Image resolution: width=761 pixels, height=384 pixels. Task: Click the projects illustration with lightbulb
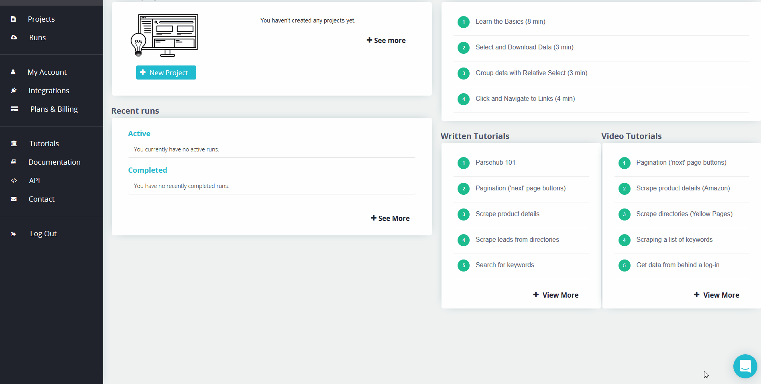click(x=165, y=35)
